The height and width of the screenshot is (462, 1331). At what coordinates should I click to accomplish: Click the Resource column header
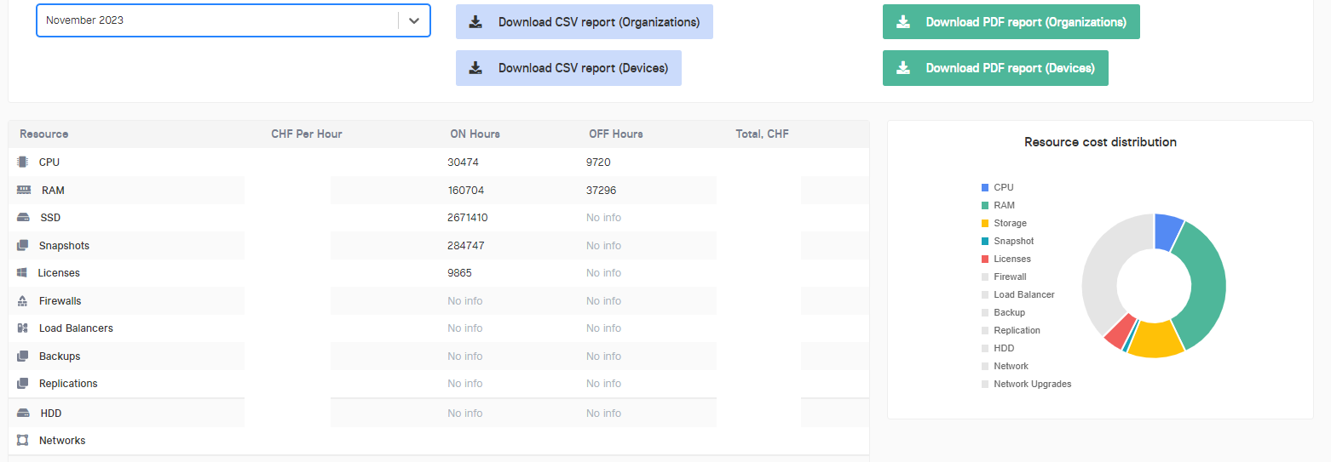pyautogui.click(x=44, y=134)
